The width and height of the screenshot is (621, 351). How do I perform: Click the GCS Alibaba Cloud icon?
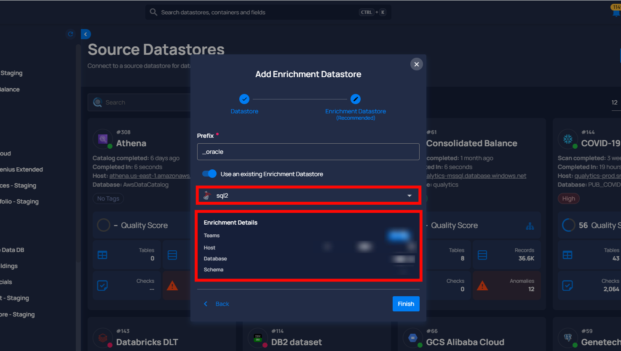[412, 338]
